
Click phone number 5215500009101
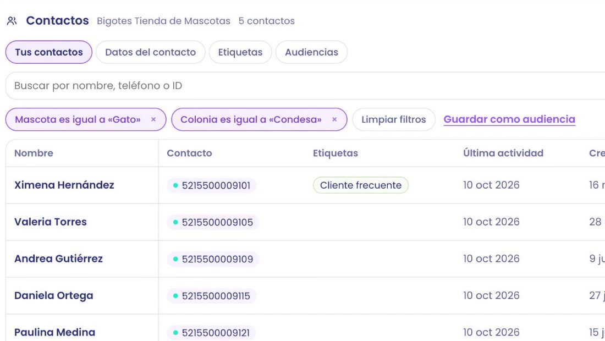click(211, 185)
